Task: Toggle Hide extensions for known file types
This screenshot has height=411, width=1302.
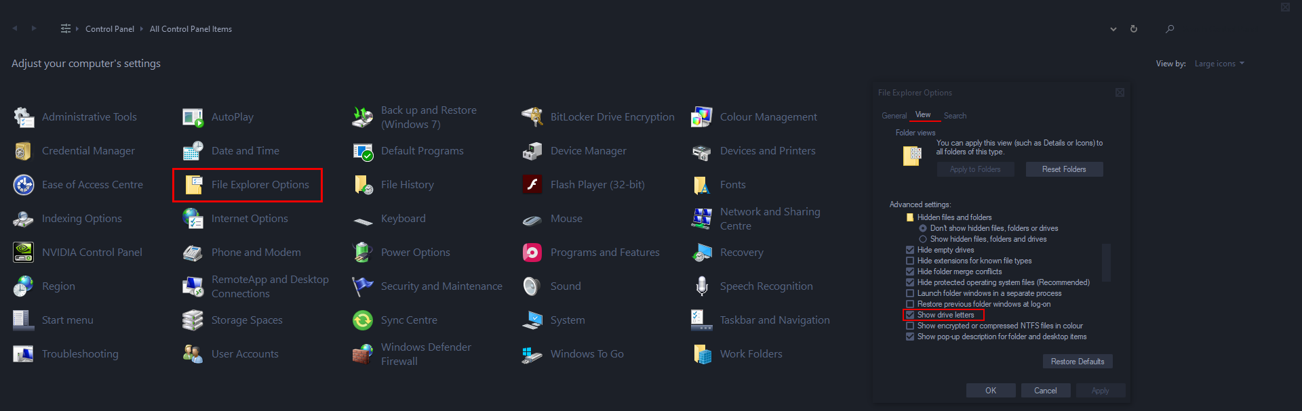Action: pos(910,261)
